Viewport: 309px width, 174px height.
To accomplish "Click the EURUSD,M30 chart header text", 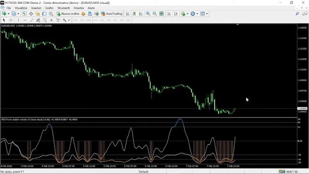I will 27,26.
